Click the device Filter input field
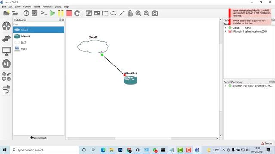This screenshot has width=275, height=154. click(39, 24)
